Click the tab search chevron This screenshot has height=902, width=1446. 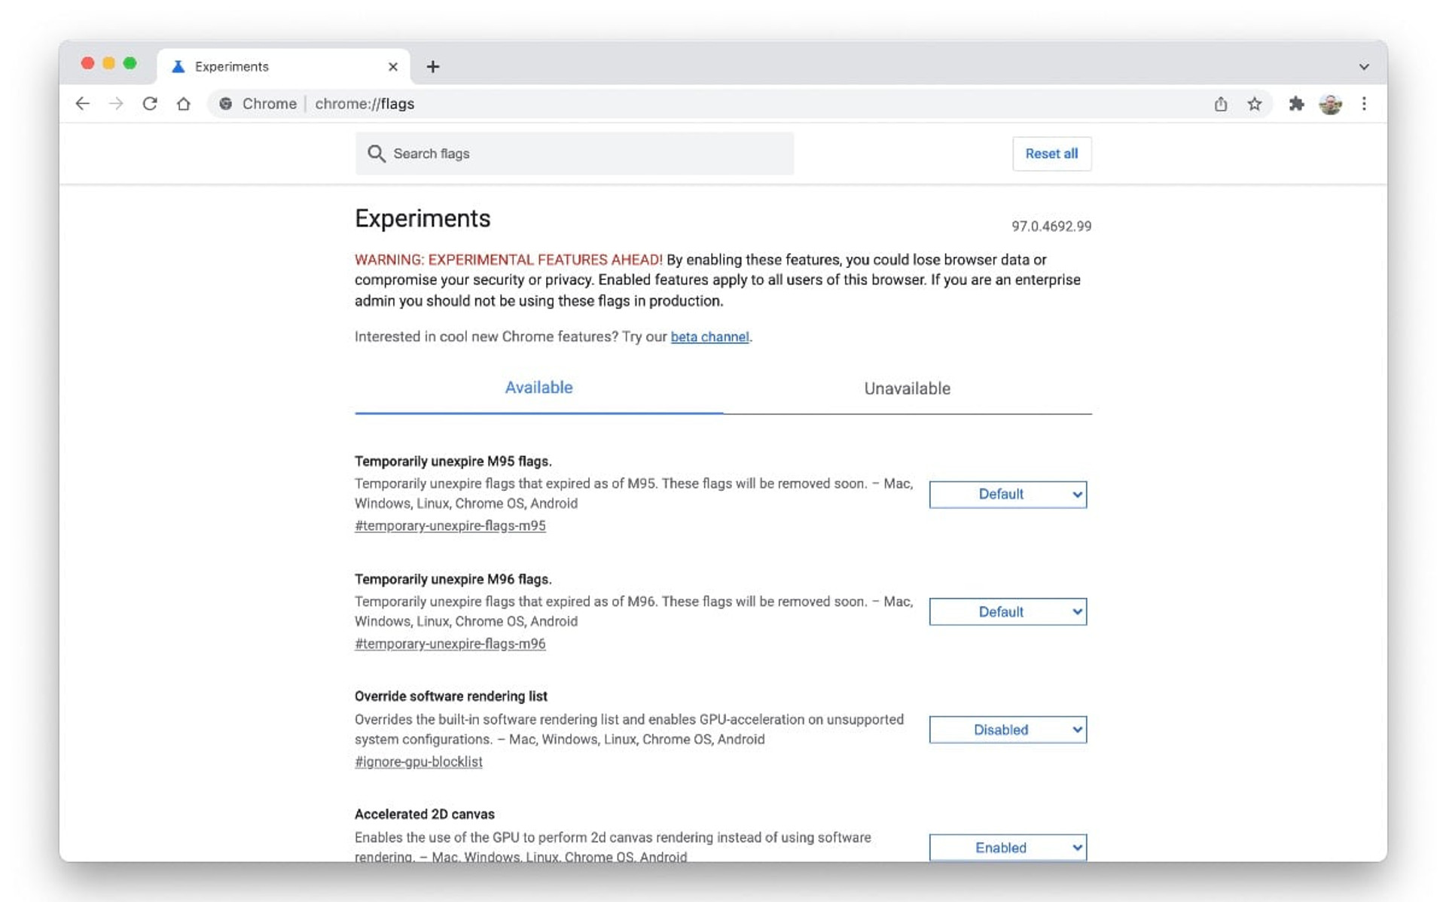[x=1364, y=67]
